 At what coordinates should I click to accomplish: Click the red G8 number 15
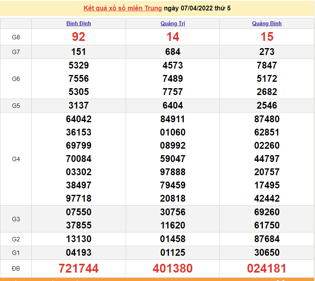(x=267, y=37)
